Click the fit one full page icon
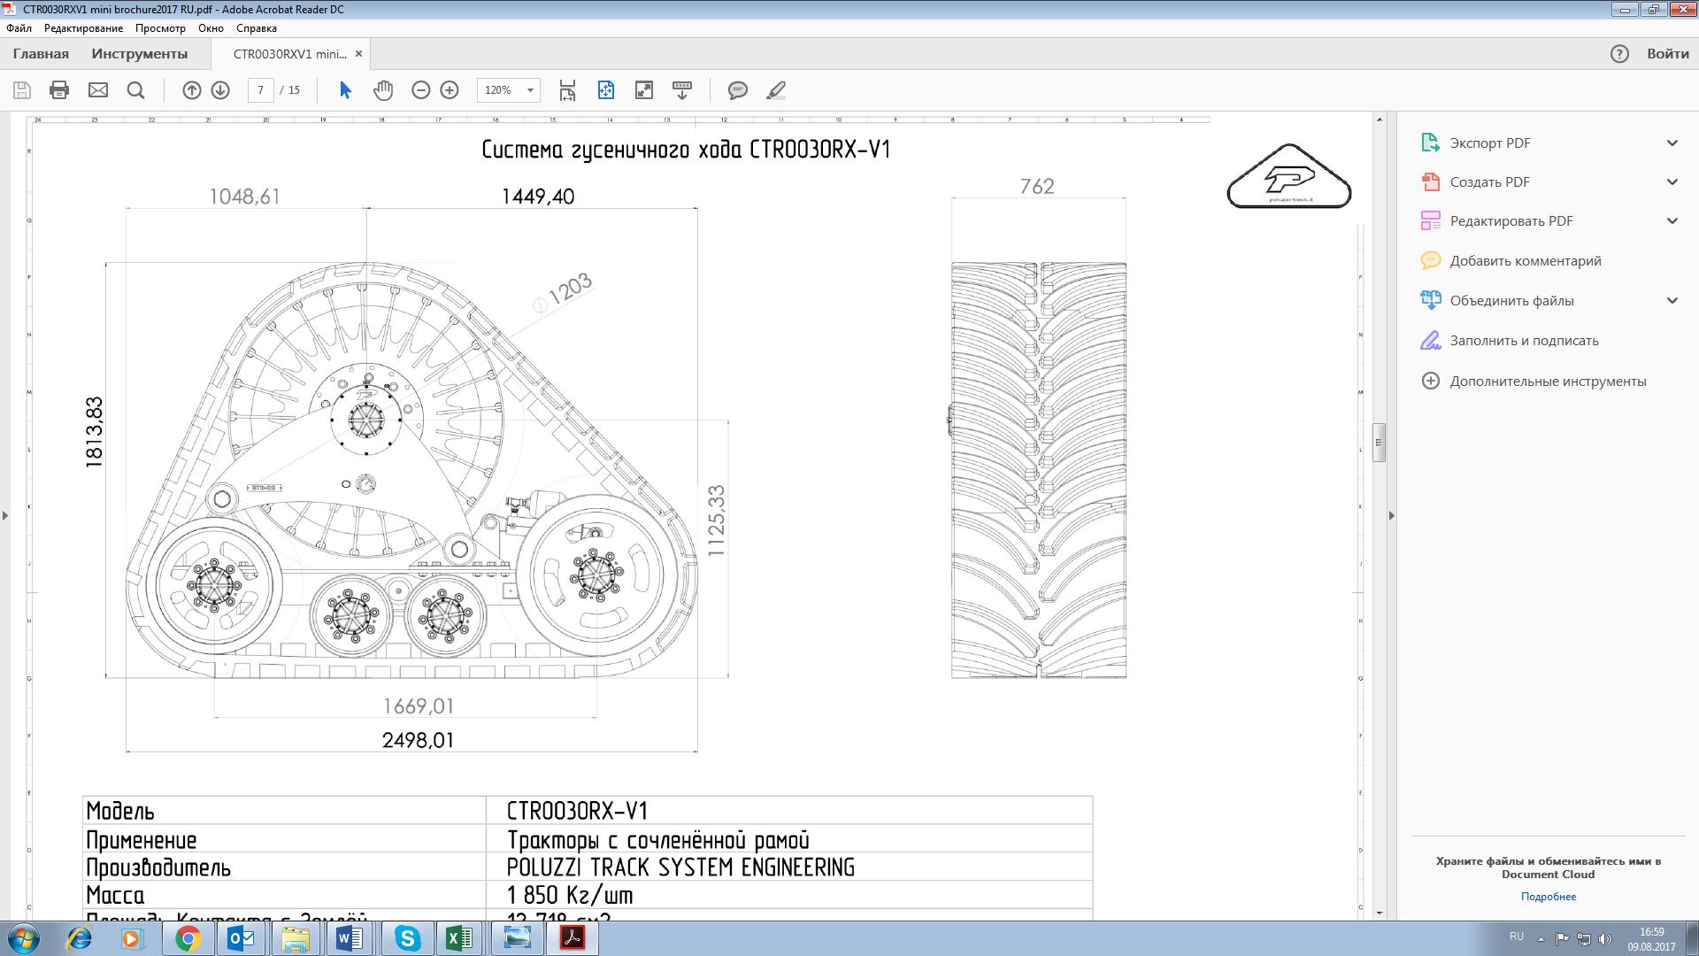The image size is (1699, 956). click(x=606, y=90)
